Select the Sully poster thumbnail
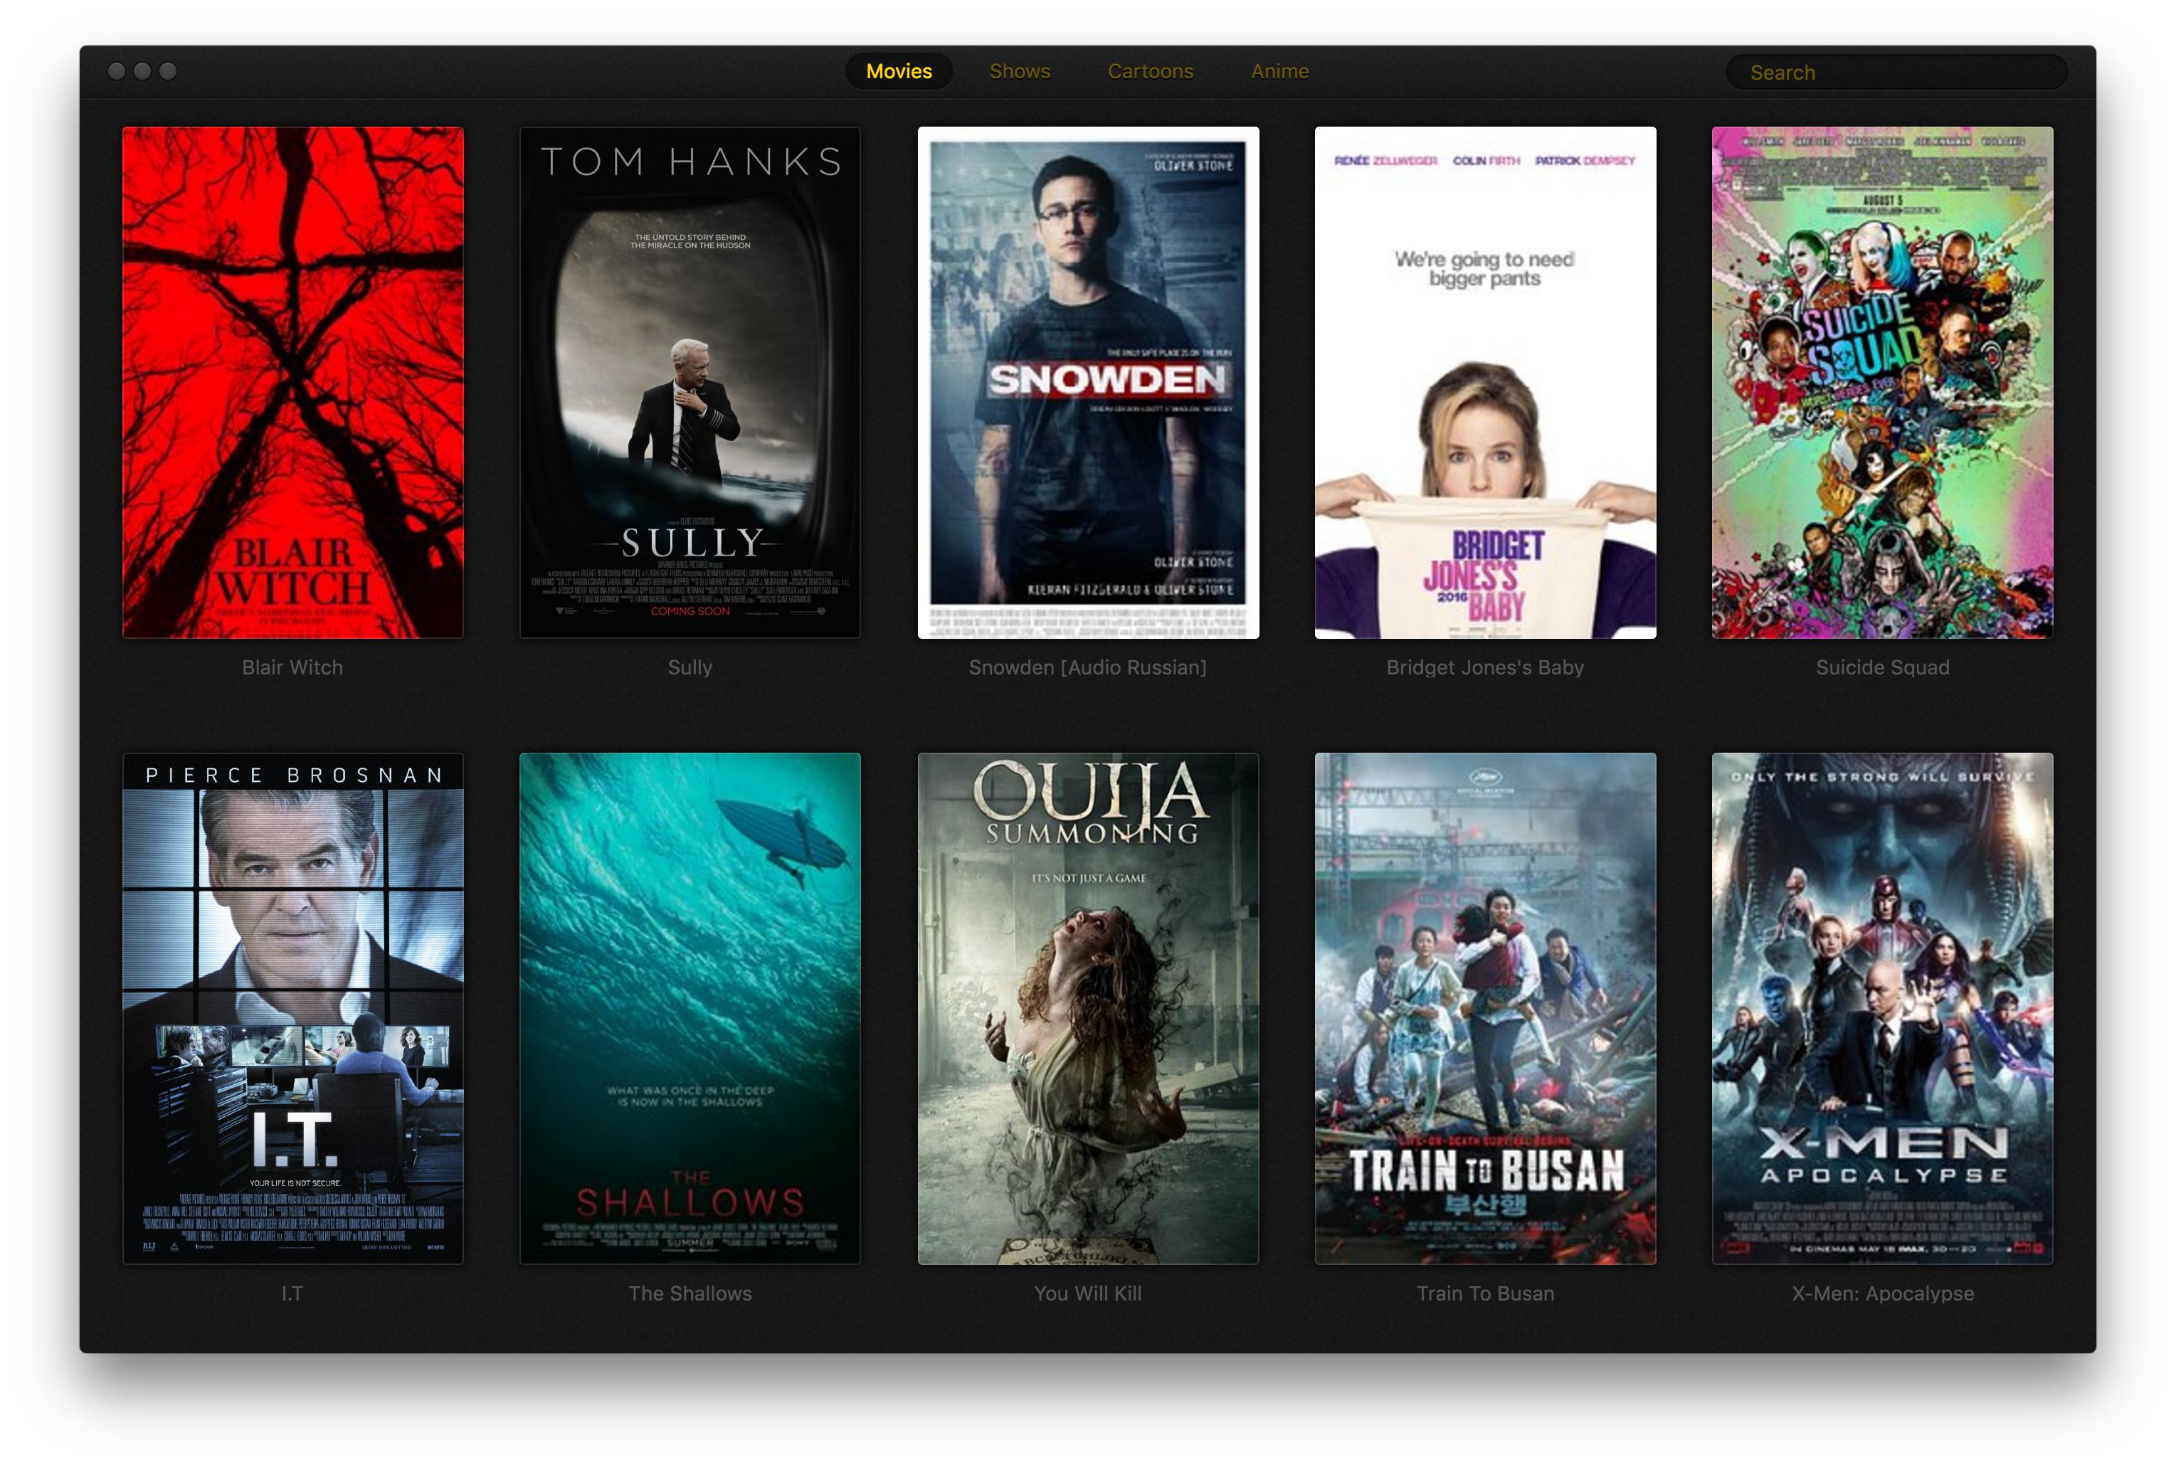 (690, 382)
